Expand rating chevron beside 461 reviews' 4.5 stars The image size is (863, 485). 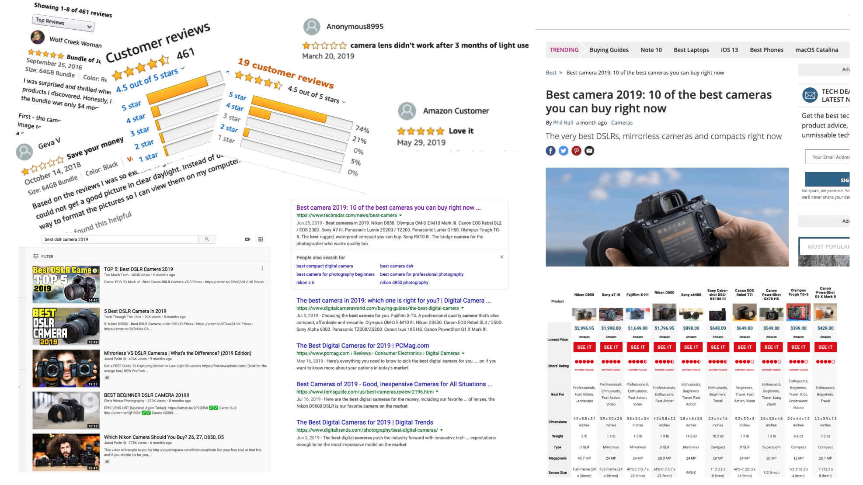182,68
